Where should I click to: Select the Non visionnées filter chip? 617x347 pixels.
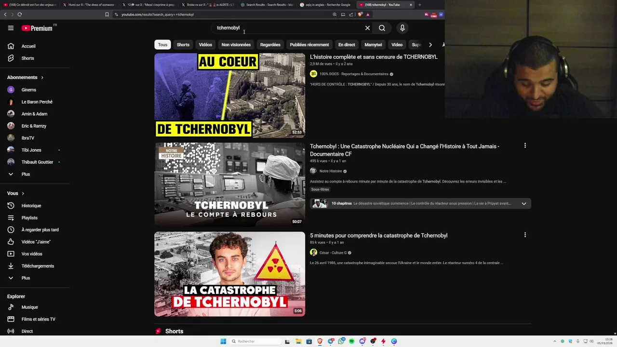tap(236, 45)
